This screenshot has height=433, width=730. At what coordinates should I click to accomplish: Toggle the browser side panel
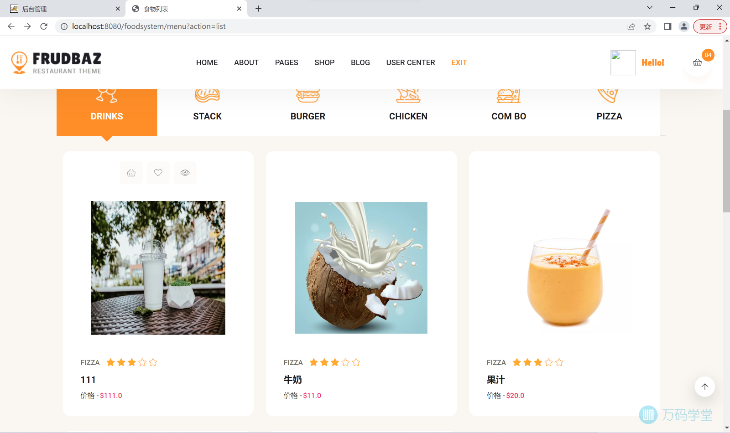point(667,26)
